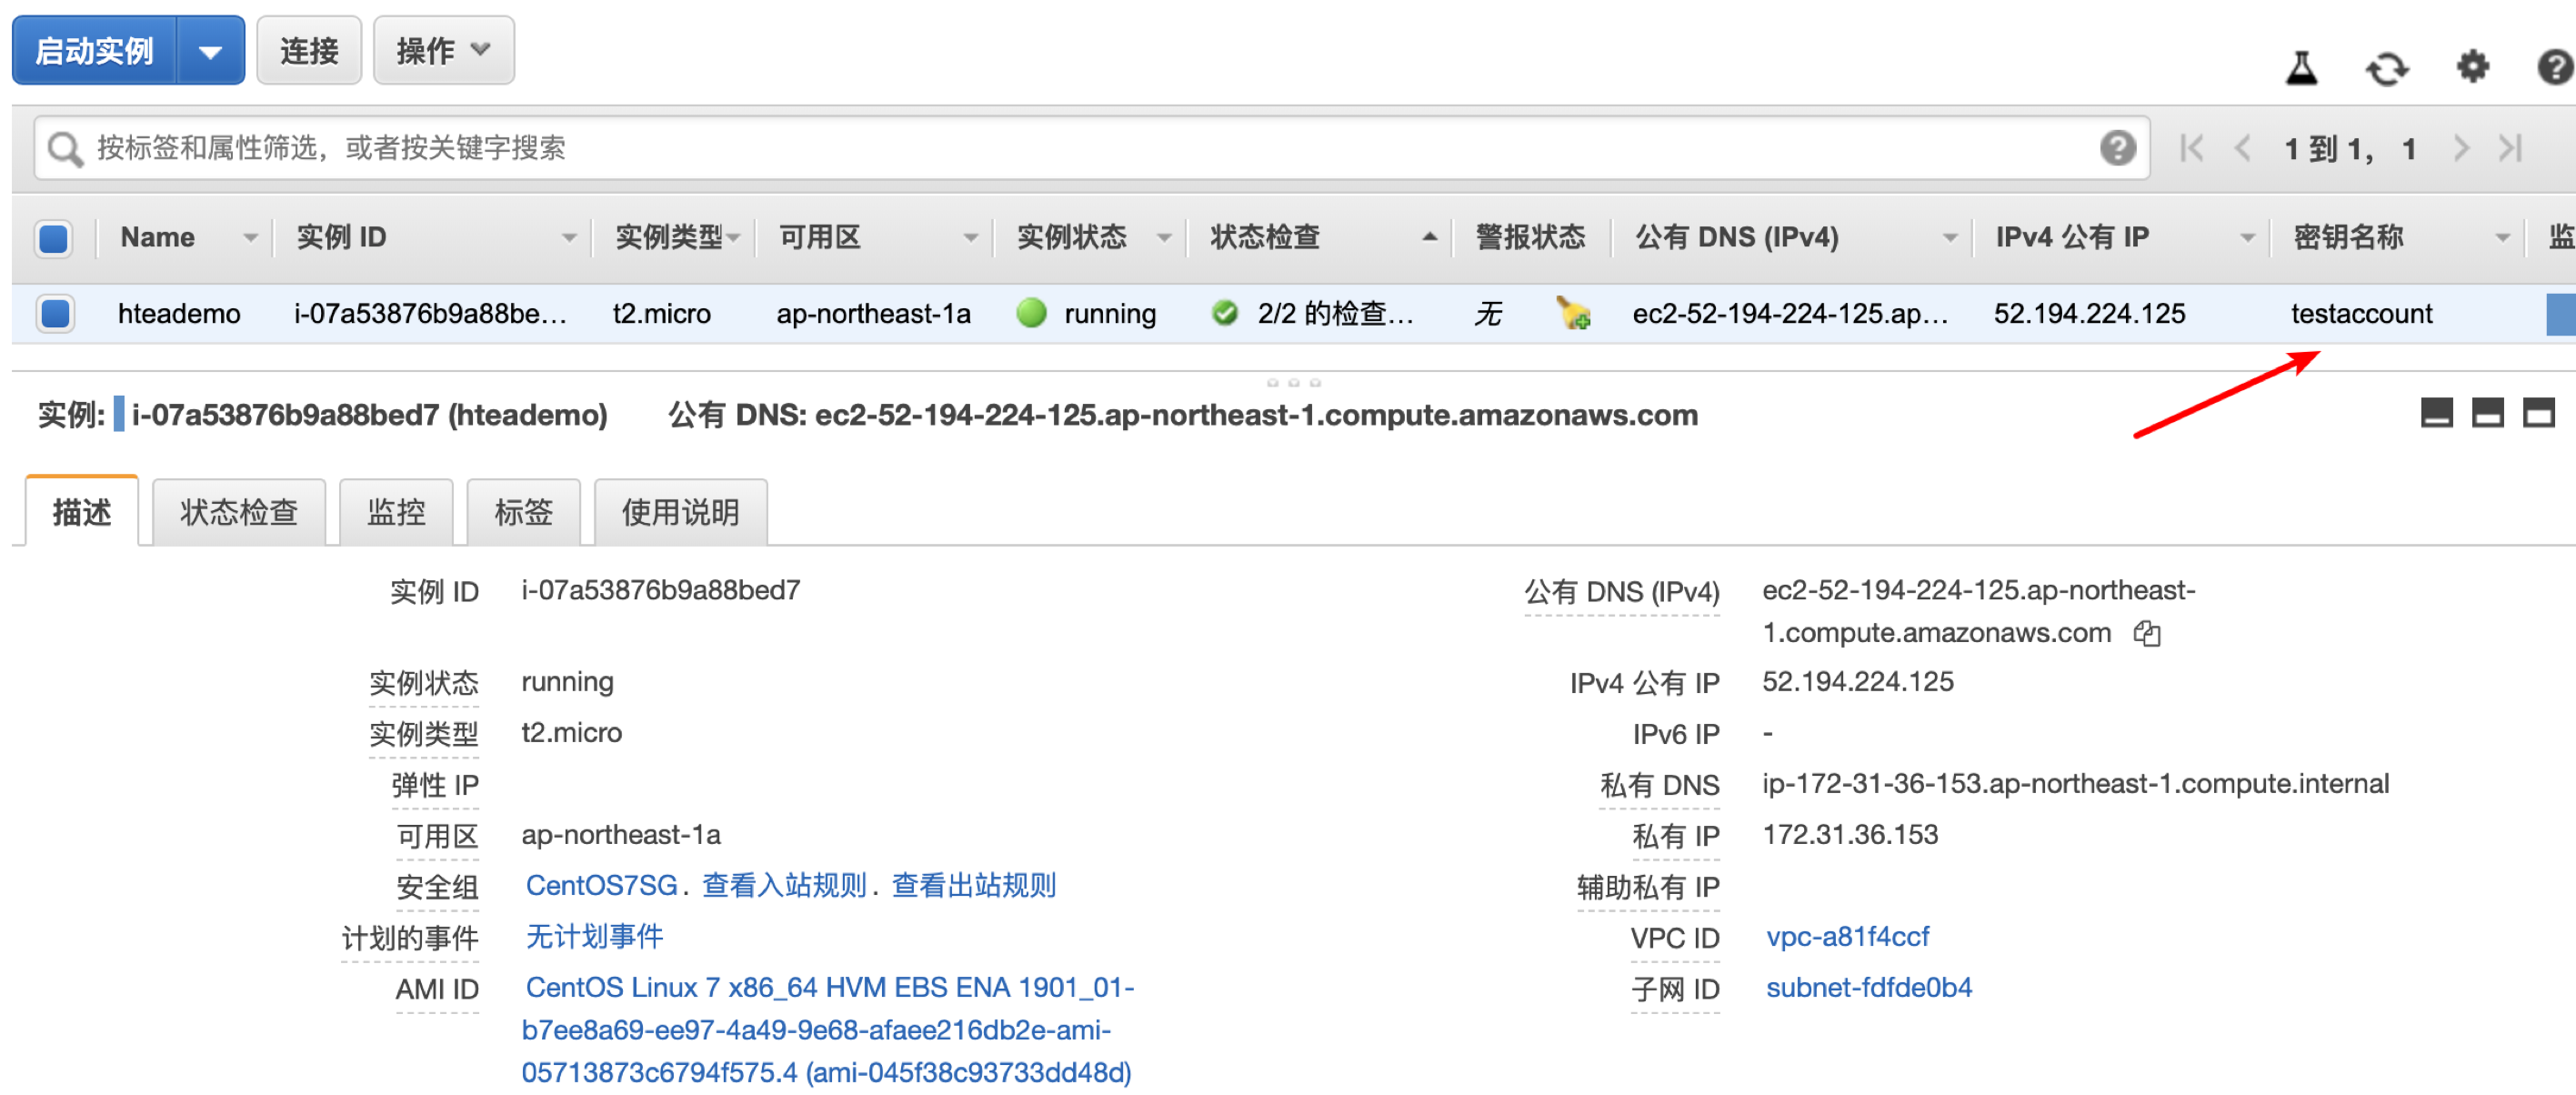Screen dimensions: 2576x1095
Task: Open the 操作 actions dropdown
Action: [443, 51]
